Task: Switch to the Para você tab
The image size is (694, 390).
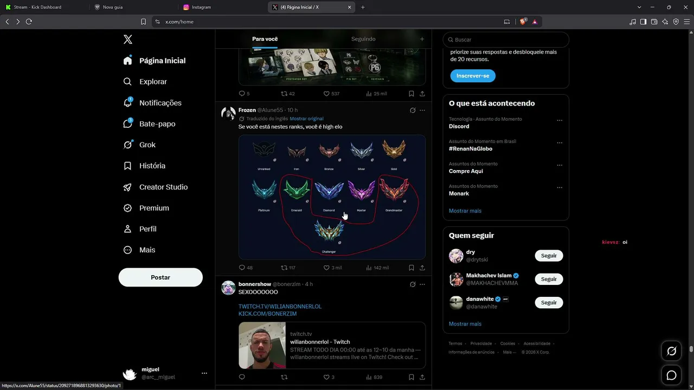Action: tap(265, 39)
